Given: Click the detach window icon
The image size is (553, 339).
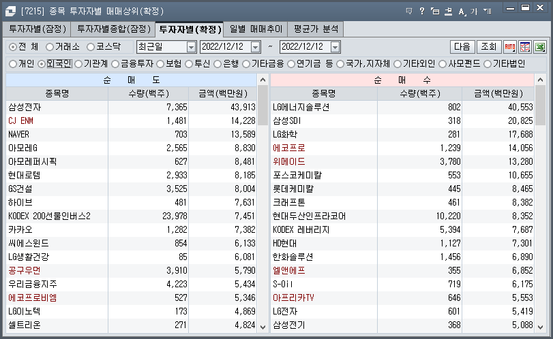Looking at the screenshot, I should click(435, 12).
